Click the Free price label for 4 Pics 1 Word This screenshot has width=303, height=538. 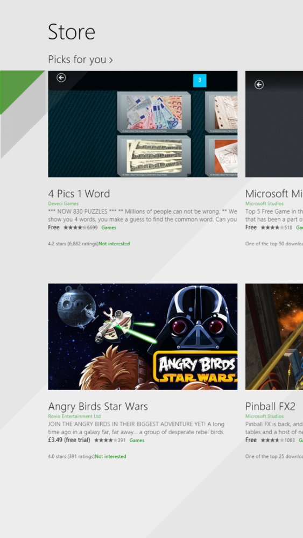point(53,227)
